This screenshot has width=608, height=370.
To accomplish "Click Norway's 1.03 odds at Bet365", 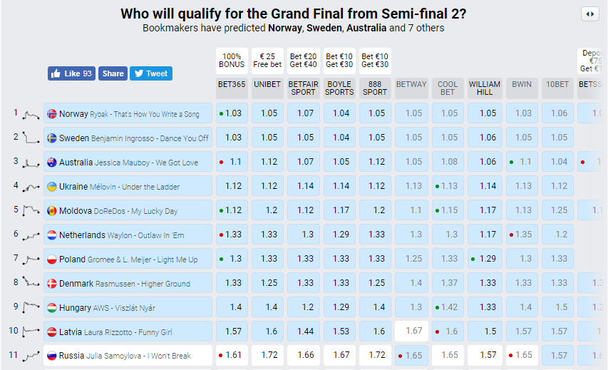I will point(232,113).
